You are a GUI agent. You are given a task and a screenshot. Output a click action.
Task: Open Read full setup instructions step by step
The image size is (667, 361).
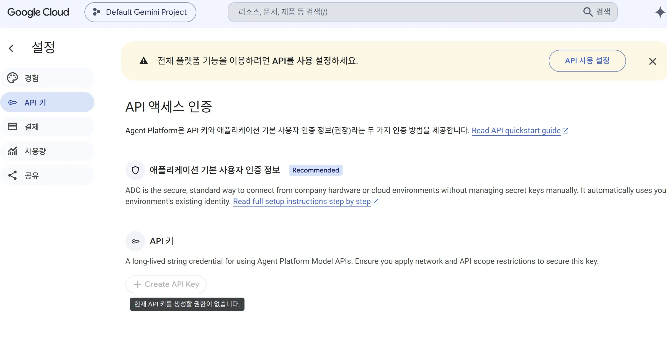pos(302,202)
